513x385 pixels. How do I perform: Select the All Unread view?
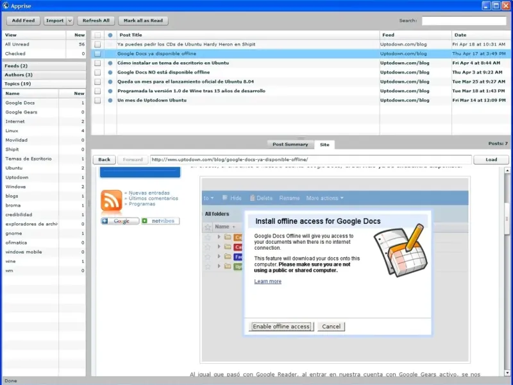[x=44, y=44]
